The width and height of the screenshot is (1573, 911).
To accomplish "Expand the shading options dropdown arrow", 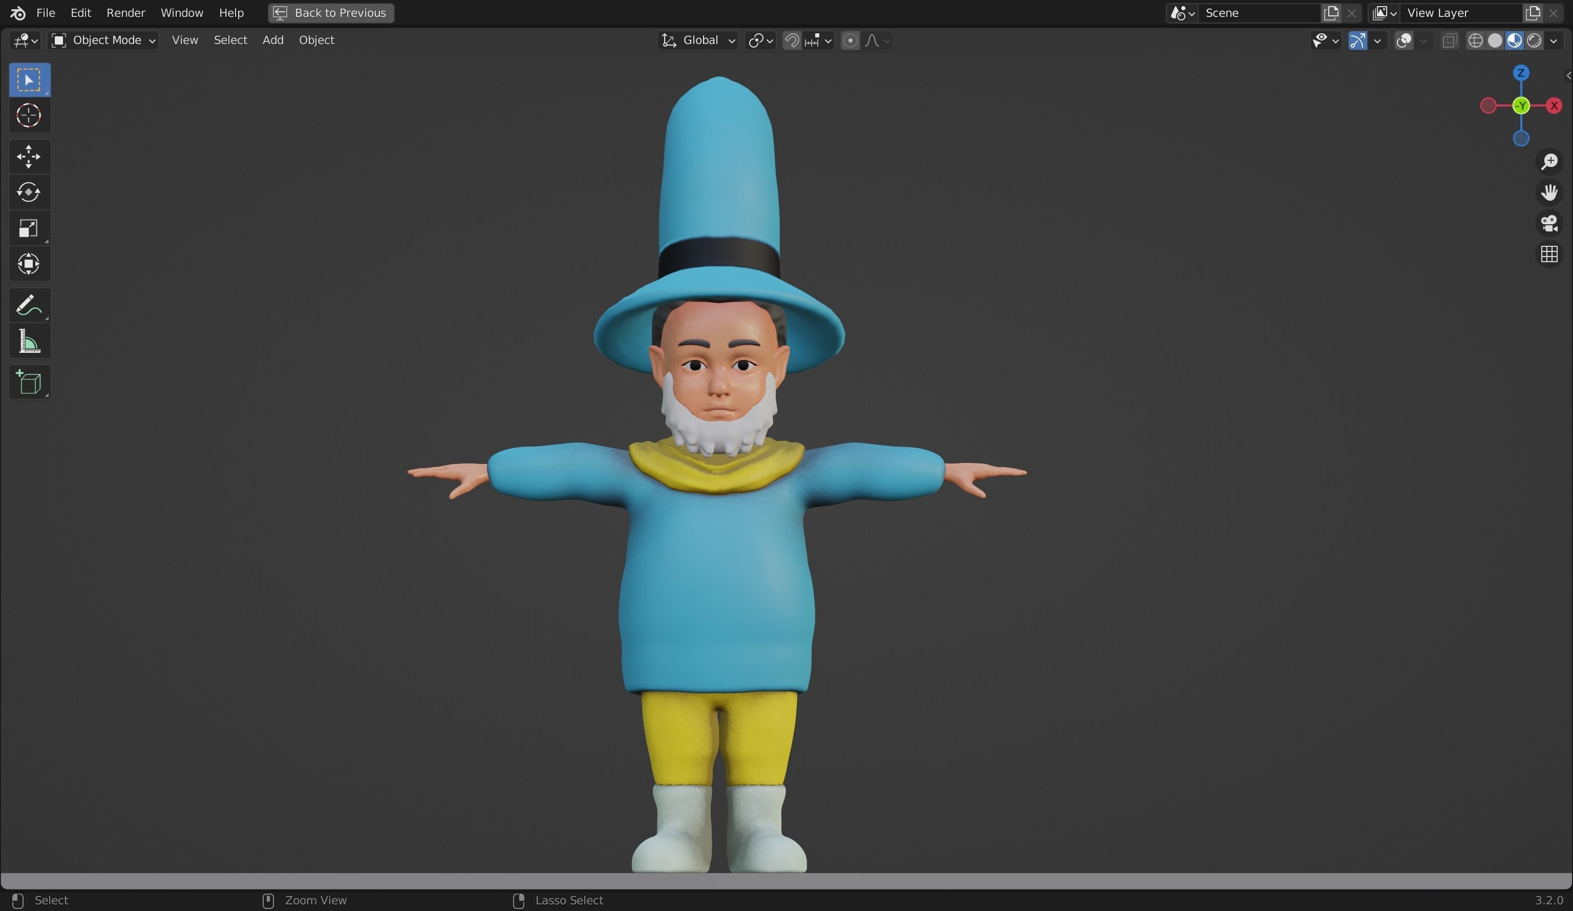I will point(1554,40).
